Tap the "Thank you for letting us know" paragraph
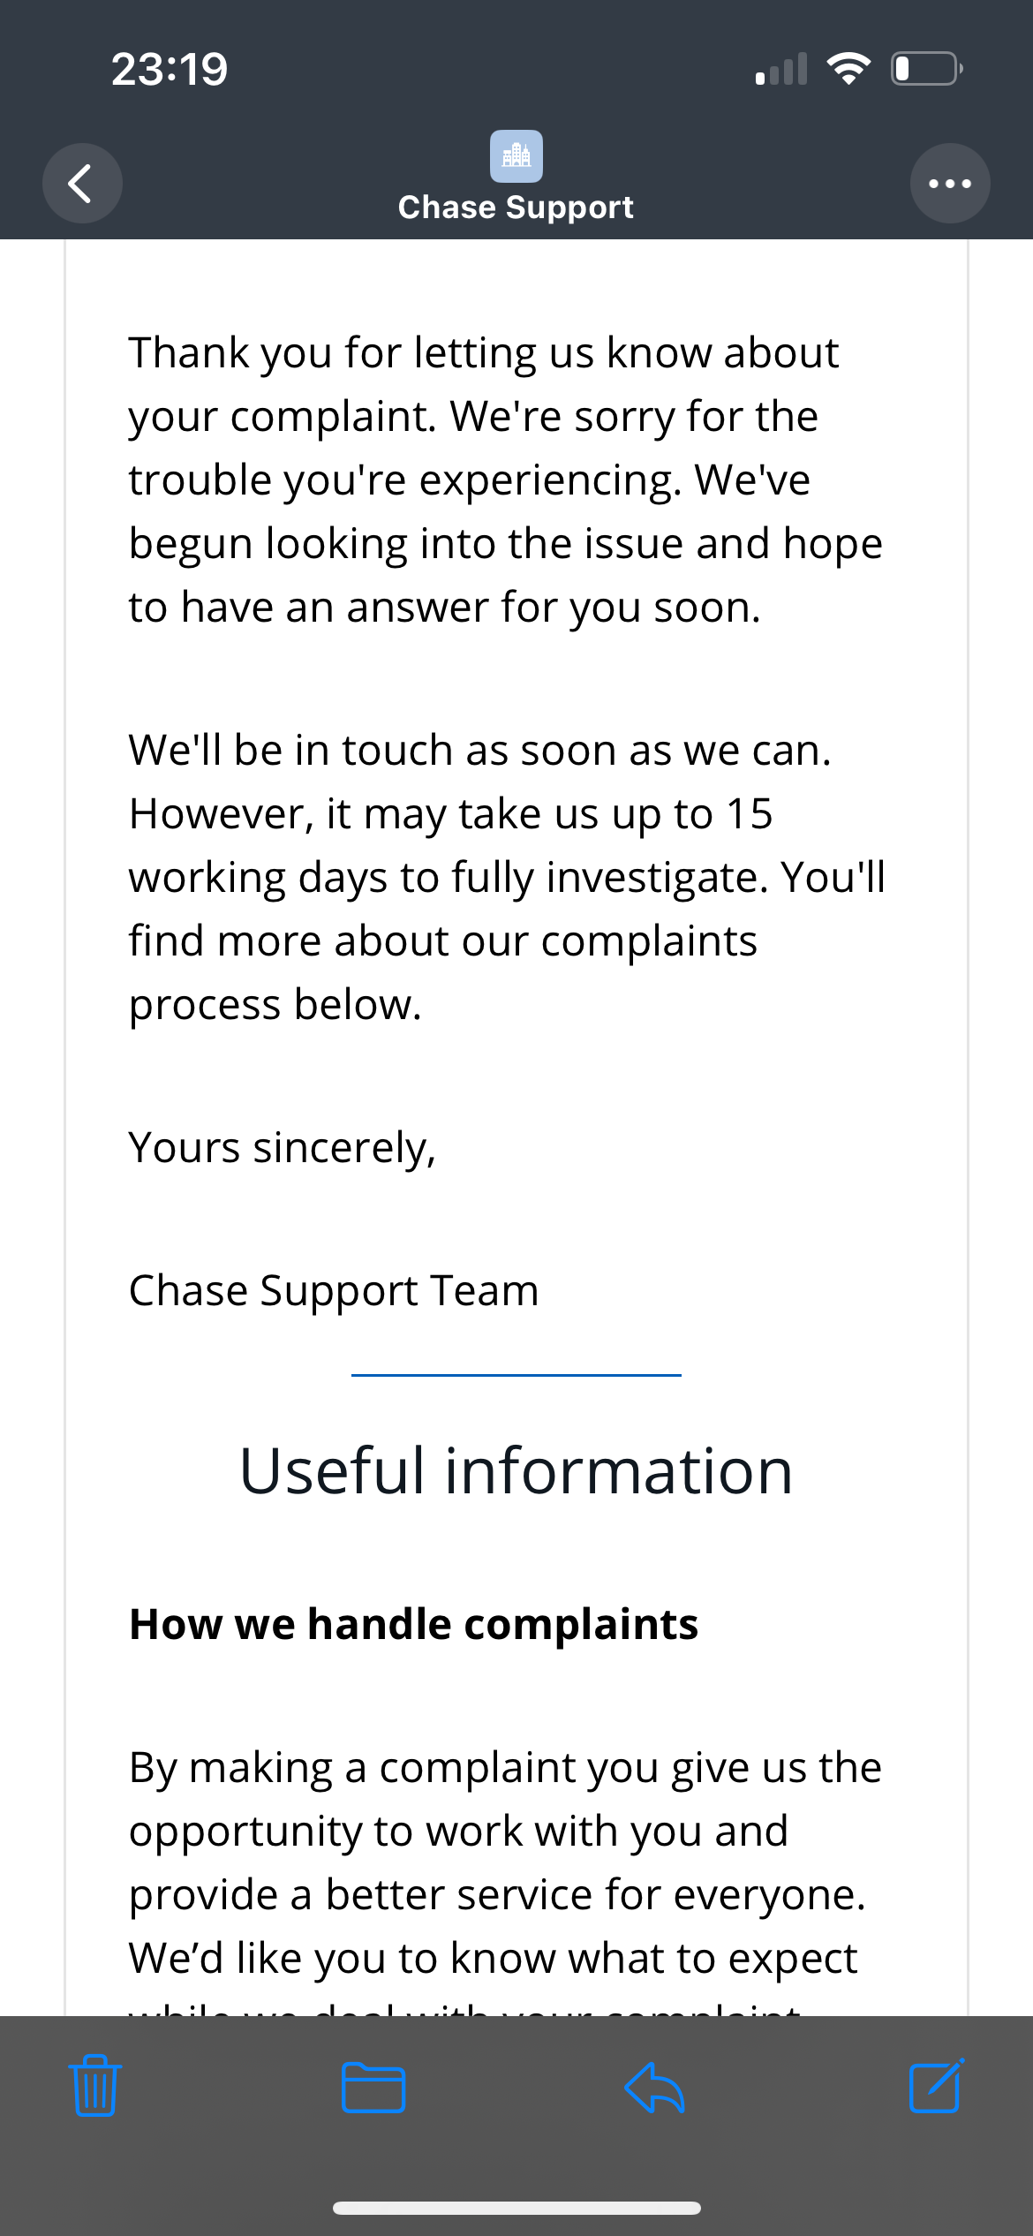Image resolution: width=1033 pixels, height=2236 pixels. (x=503, y=480)
